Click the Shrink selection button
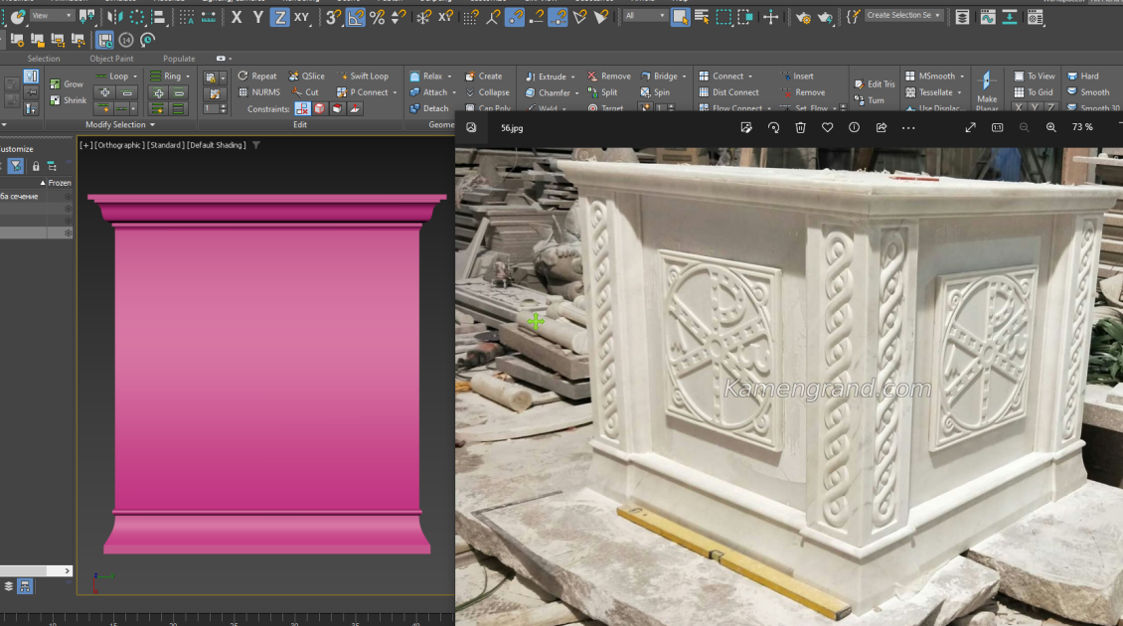The height and width of the screenshot is (626, 1123). tap(68, 100)
